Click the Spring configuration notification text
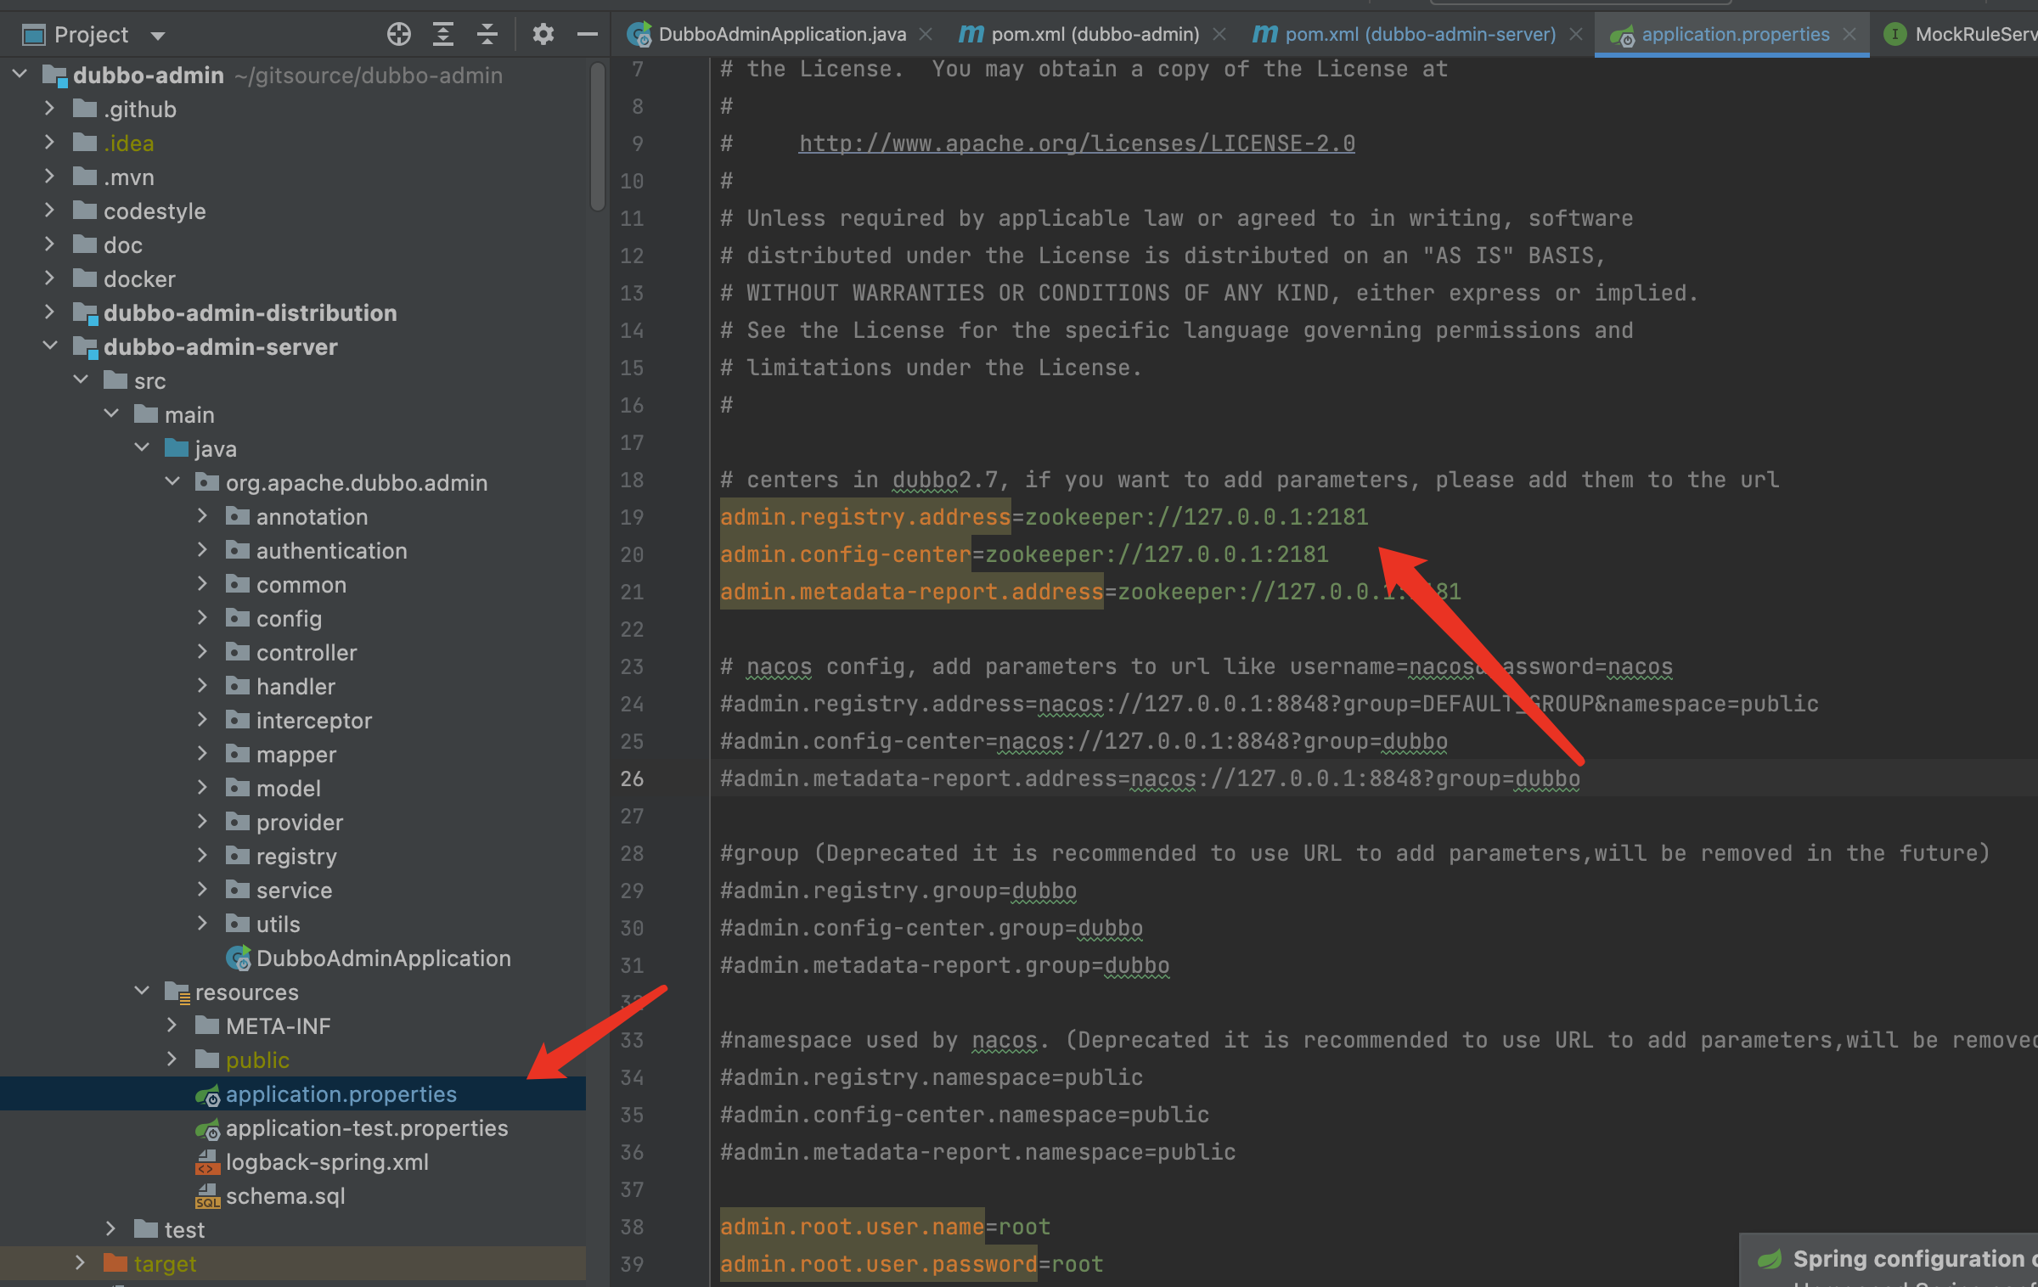Screen dimensions: 2038x1287 1914,1258
